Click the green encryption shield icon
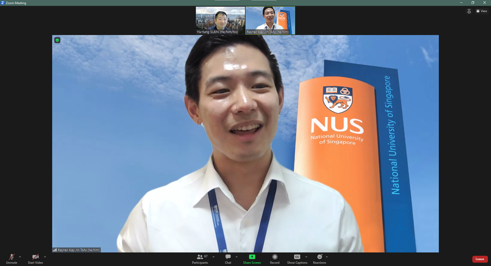Image resolution: width=491 pixels, height=266 pixels. point(57,40)
